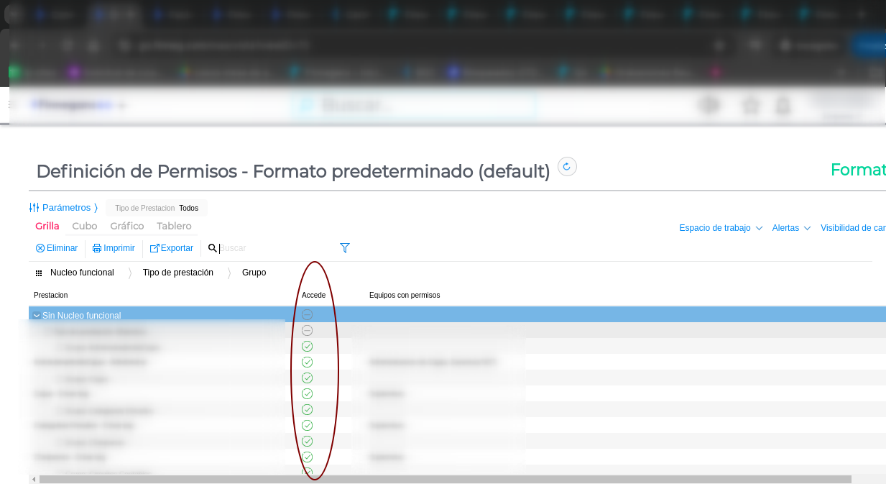Toggle Accede for the Sin Nucleo funcional row
Image resolution: width=886 pixels, height=484 pixels.
(307, 315)
